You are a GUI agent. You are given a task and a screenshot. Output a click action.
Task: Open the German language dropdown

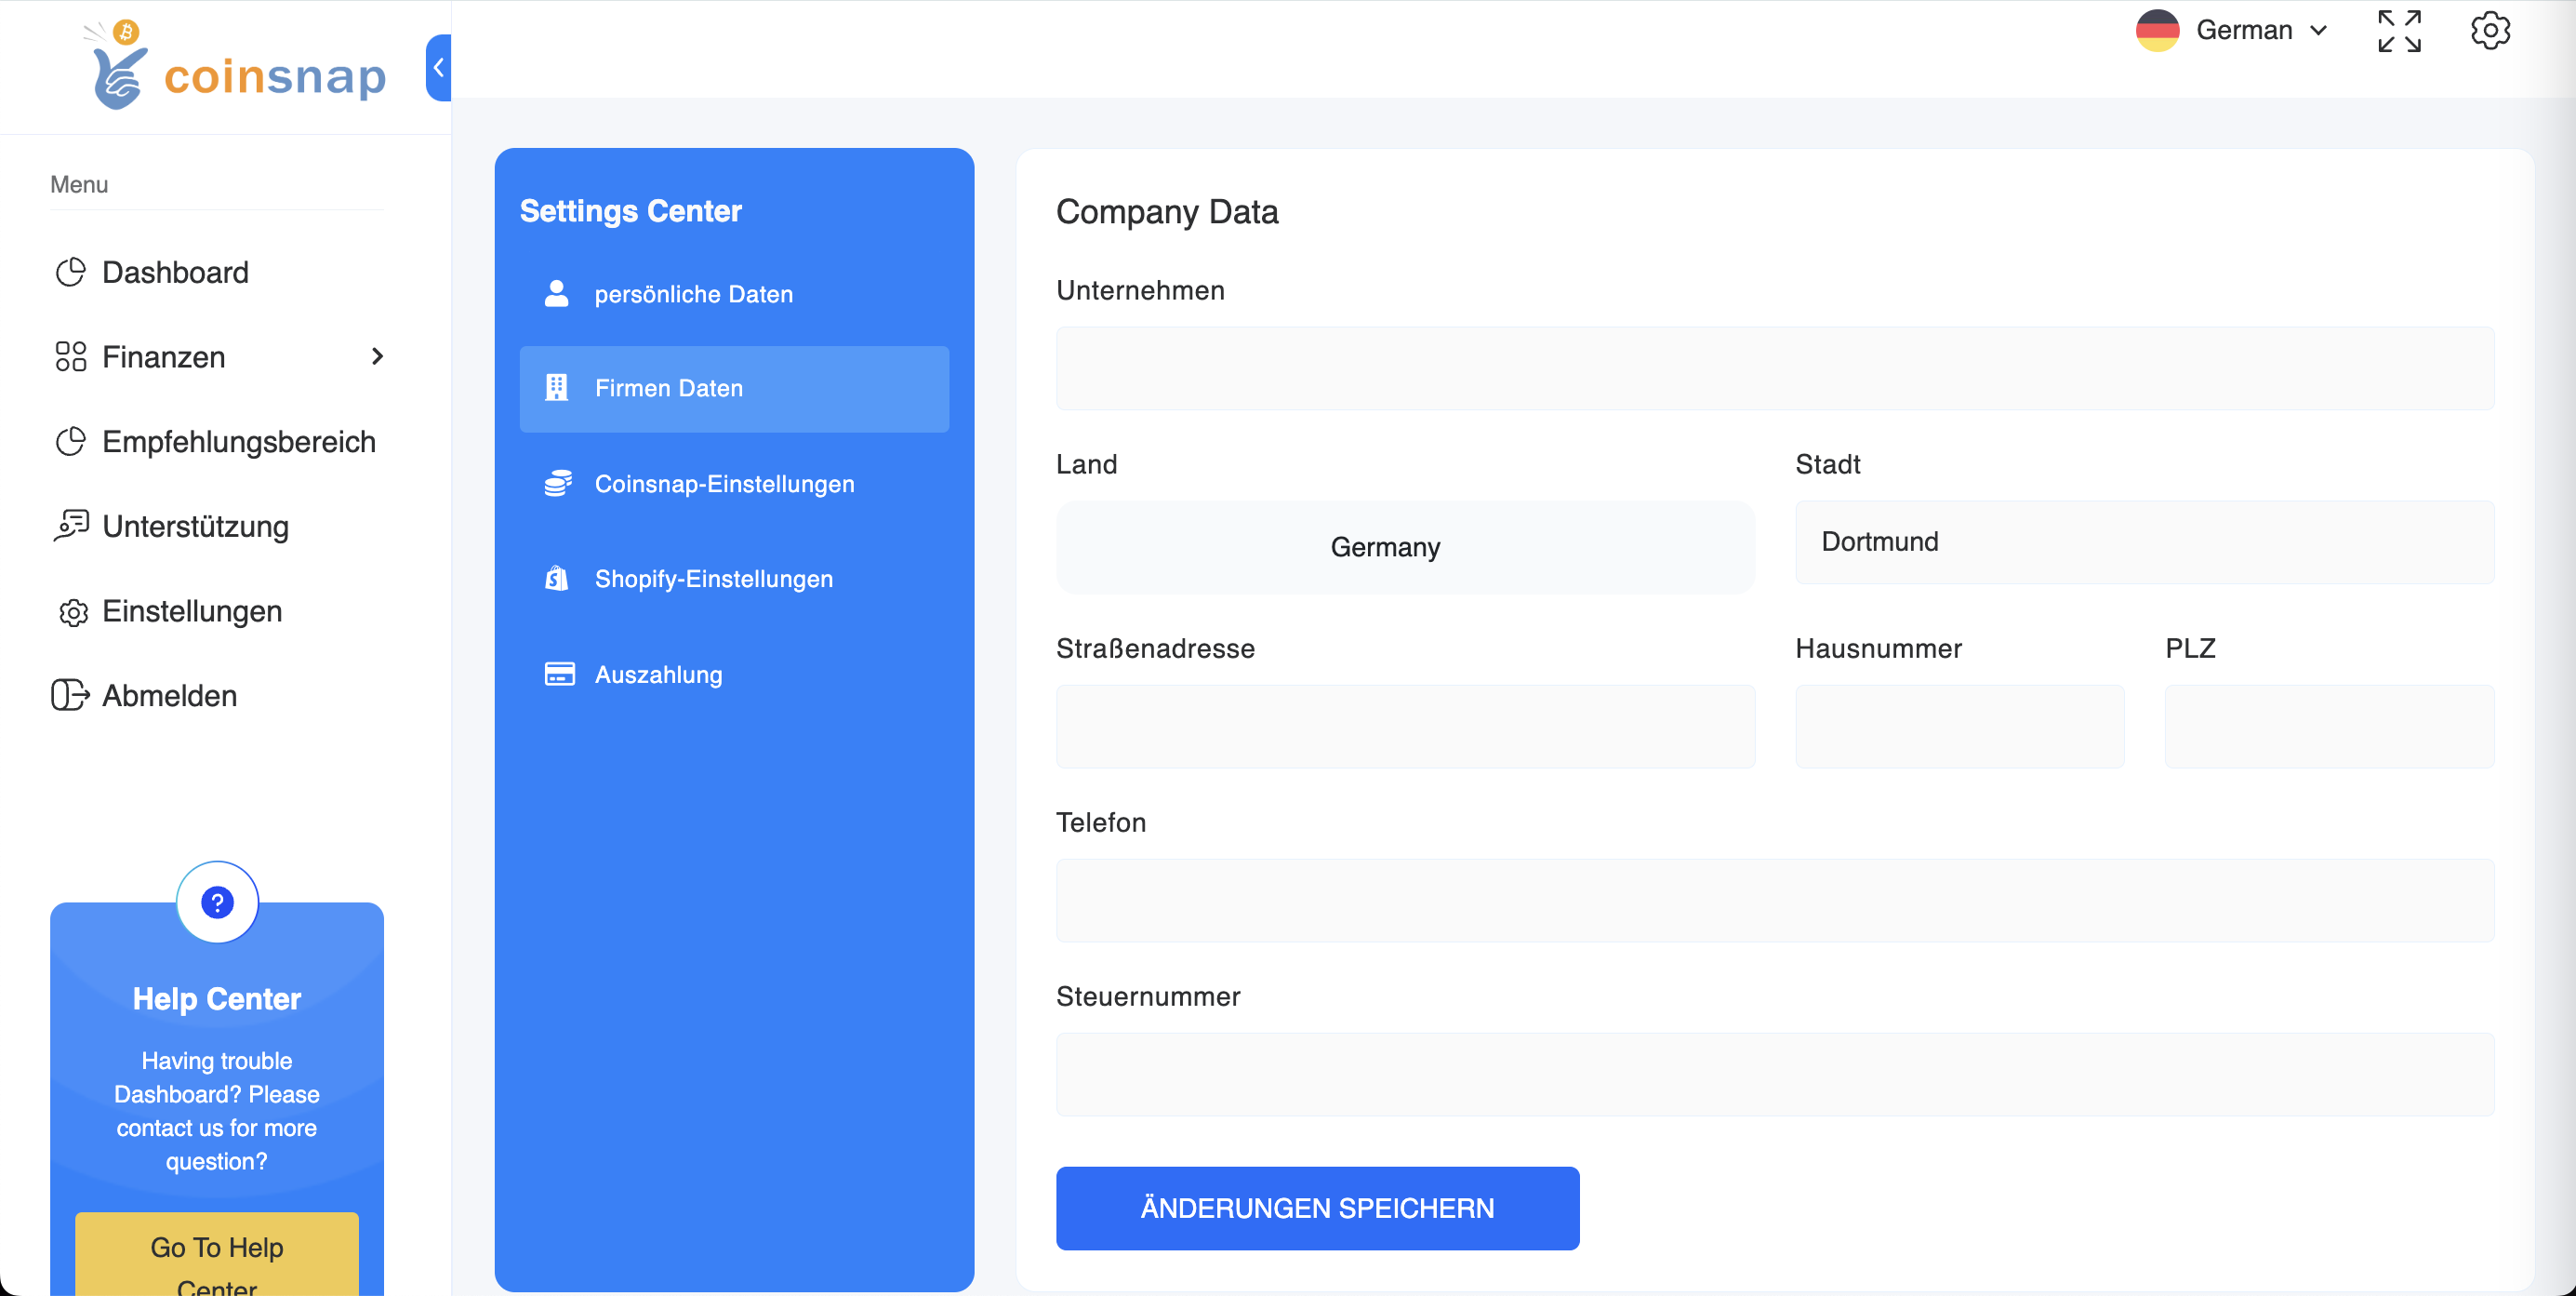pyautogui.click(x=2233, y=30)
